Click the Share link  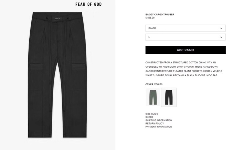point(149,117)
